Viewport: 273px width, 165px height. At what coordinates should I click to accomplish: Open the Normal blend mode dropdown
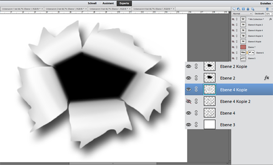(242, 14)
